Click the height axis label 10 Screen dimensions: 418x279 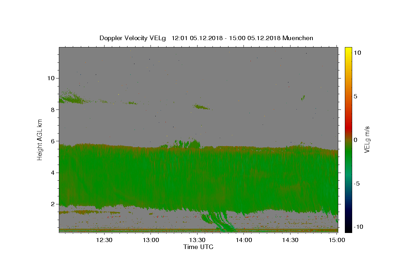(x=52, y=78)
